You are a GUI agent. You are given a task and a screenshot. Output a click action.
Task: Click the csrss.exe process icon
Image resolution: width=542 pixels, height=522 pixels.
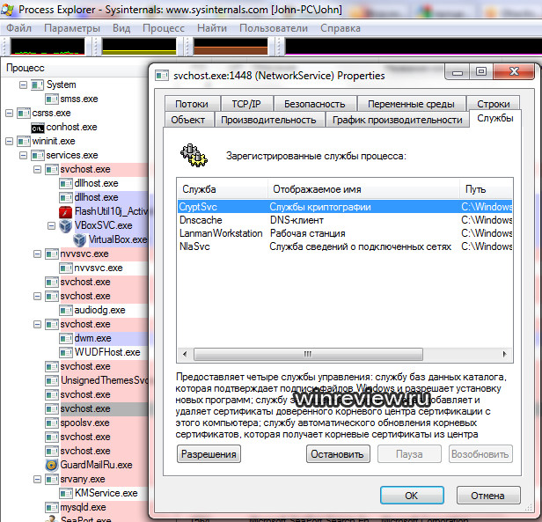pos(24,114)
